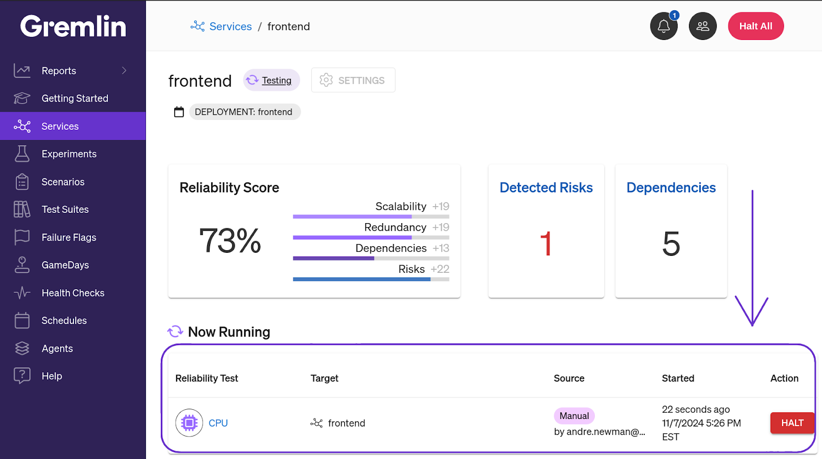The width and height of the screenshot is (822, 459).
Task: Click the Scalability score bar
Action: coord(371,216)
